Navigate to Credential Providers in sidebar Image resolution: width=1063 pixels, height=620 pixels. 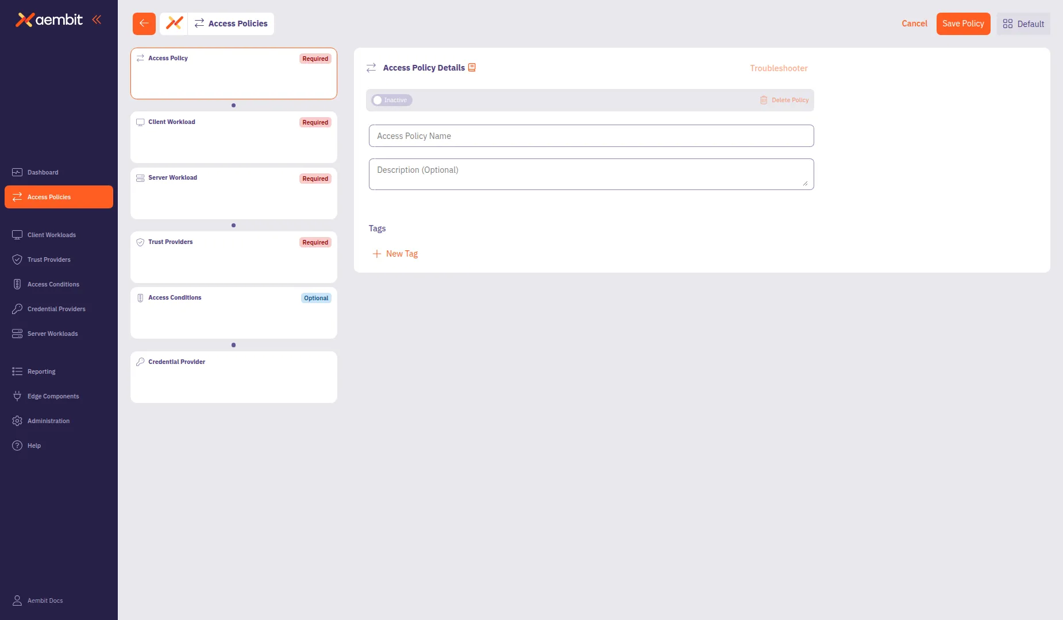(56, 309)
